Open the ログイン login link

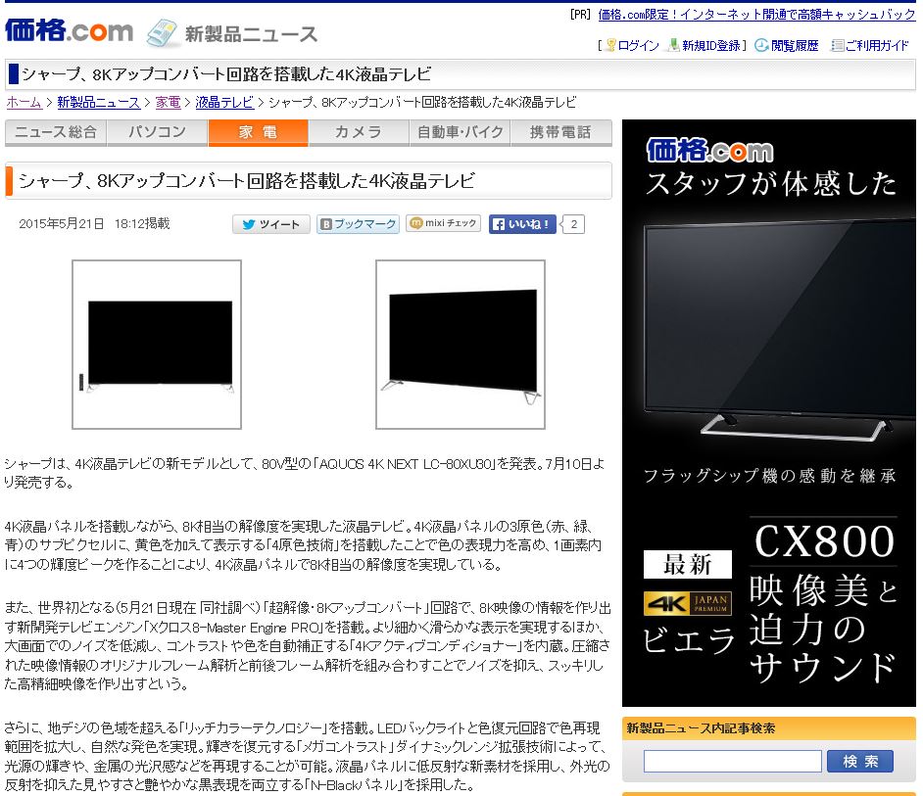pos(638,45)
